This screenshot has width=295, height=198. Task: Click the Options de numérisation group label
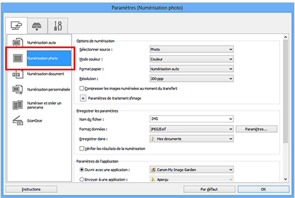coord(95,41)
